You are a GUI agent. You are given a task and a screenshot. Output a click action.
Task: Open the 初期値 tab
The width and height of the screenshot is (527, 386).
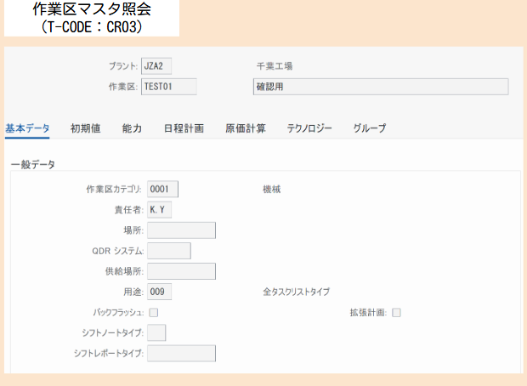[x=85, y=128]
